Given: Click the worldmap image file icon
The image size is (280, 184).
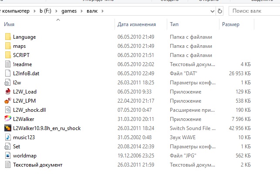Looking at the screenshot, I should pos(8,155).
